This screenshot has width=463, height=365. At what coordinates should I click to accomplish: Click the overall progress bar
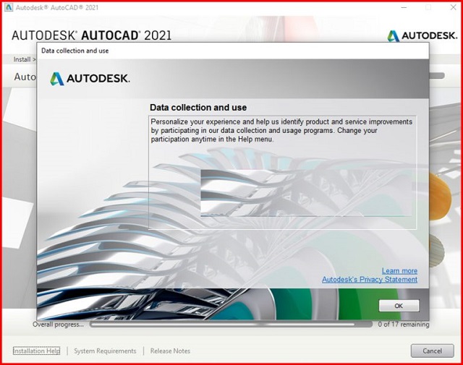(x=231, y=325)
